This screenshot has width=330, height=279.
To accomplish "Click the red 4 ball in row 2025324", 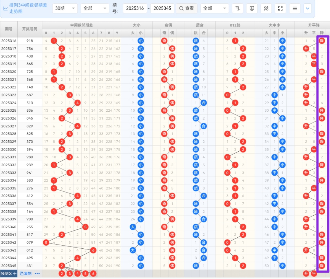I will 77,103.
